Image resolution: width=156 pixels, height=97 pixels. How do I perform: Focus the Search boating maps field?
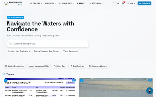[x=48, y=44]
